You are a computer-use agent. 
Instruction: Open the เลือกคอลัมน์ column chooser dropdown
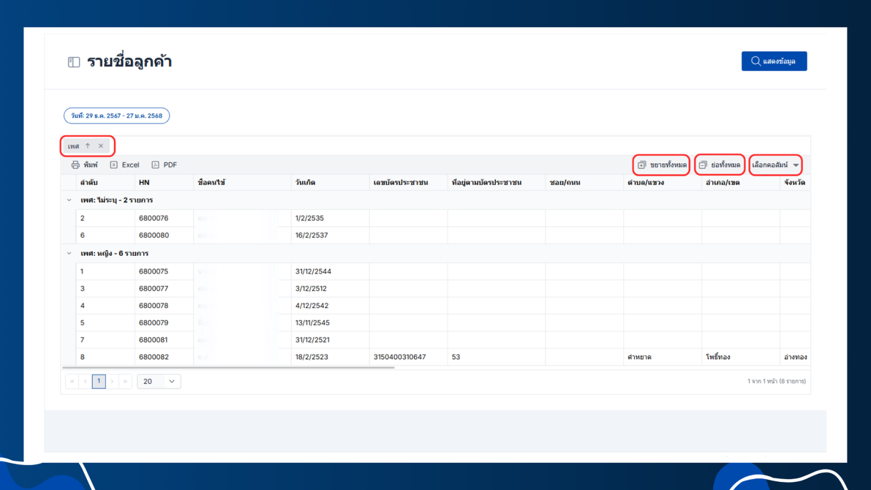click(775, 165)
